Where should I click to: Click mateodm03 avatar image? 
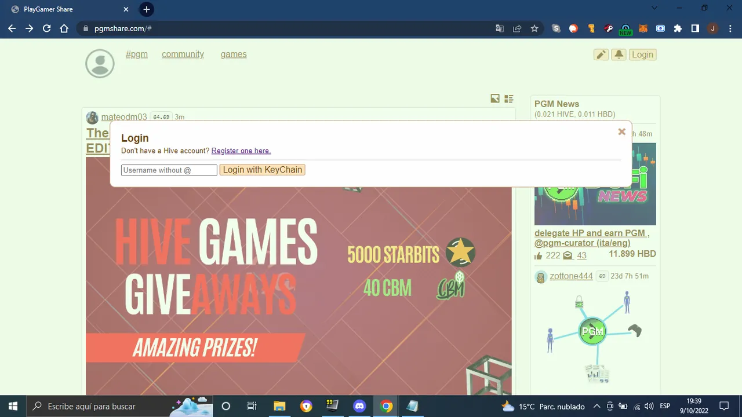coord(92,118)
